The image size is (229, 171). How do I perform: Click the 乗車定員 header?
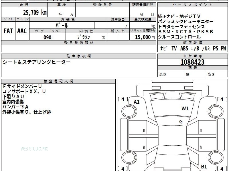pos(118,19)
